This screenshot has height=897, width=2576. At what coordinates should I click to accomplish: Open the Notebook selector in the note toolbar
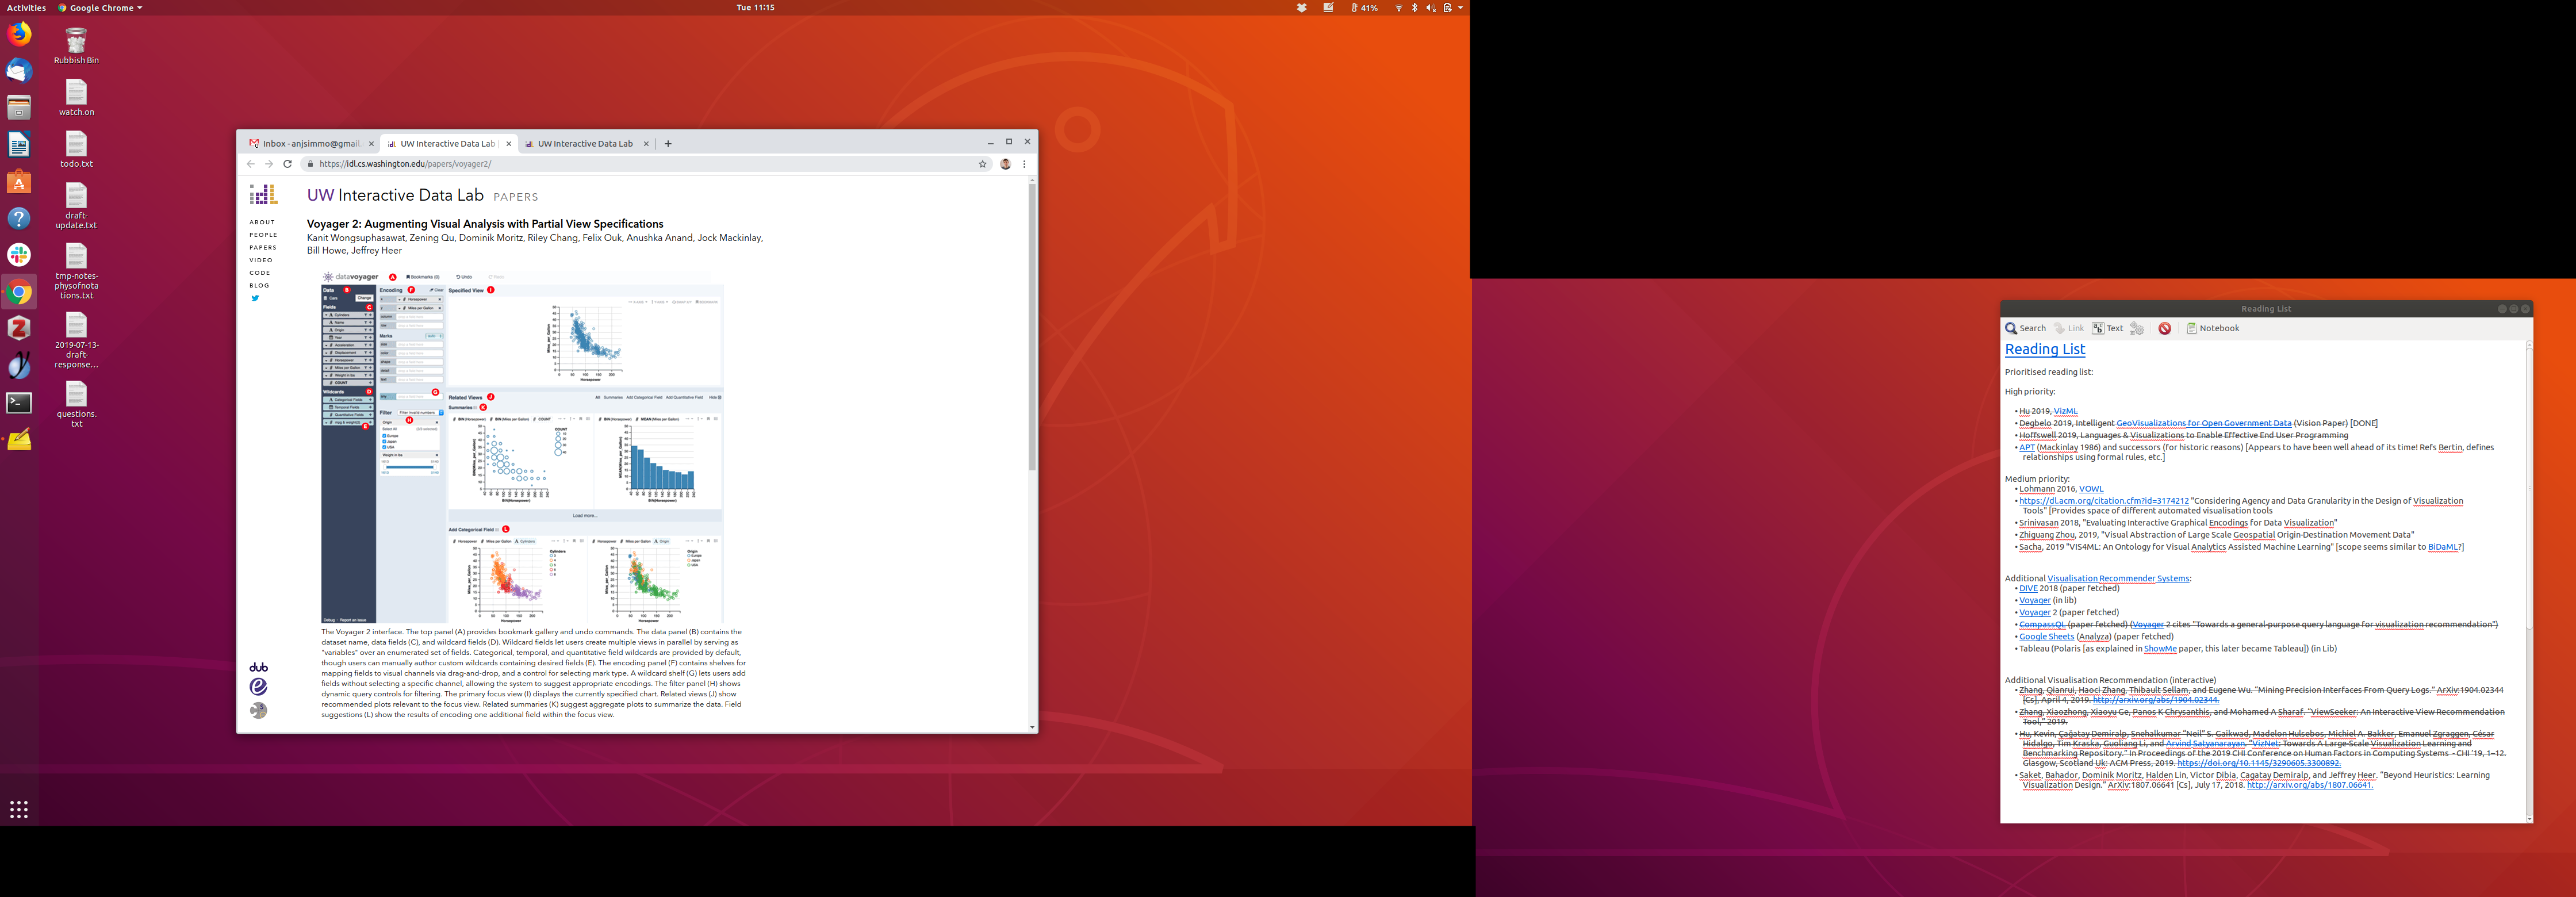click(x=2212, y=328)
